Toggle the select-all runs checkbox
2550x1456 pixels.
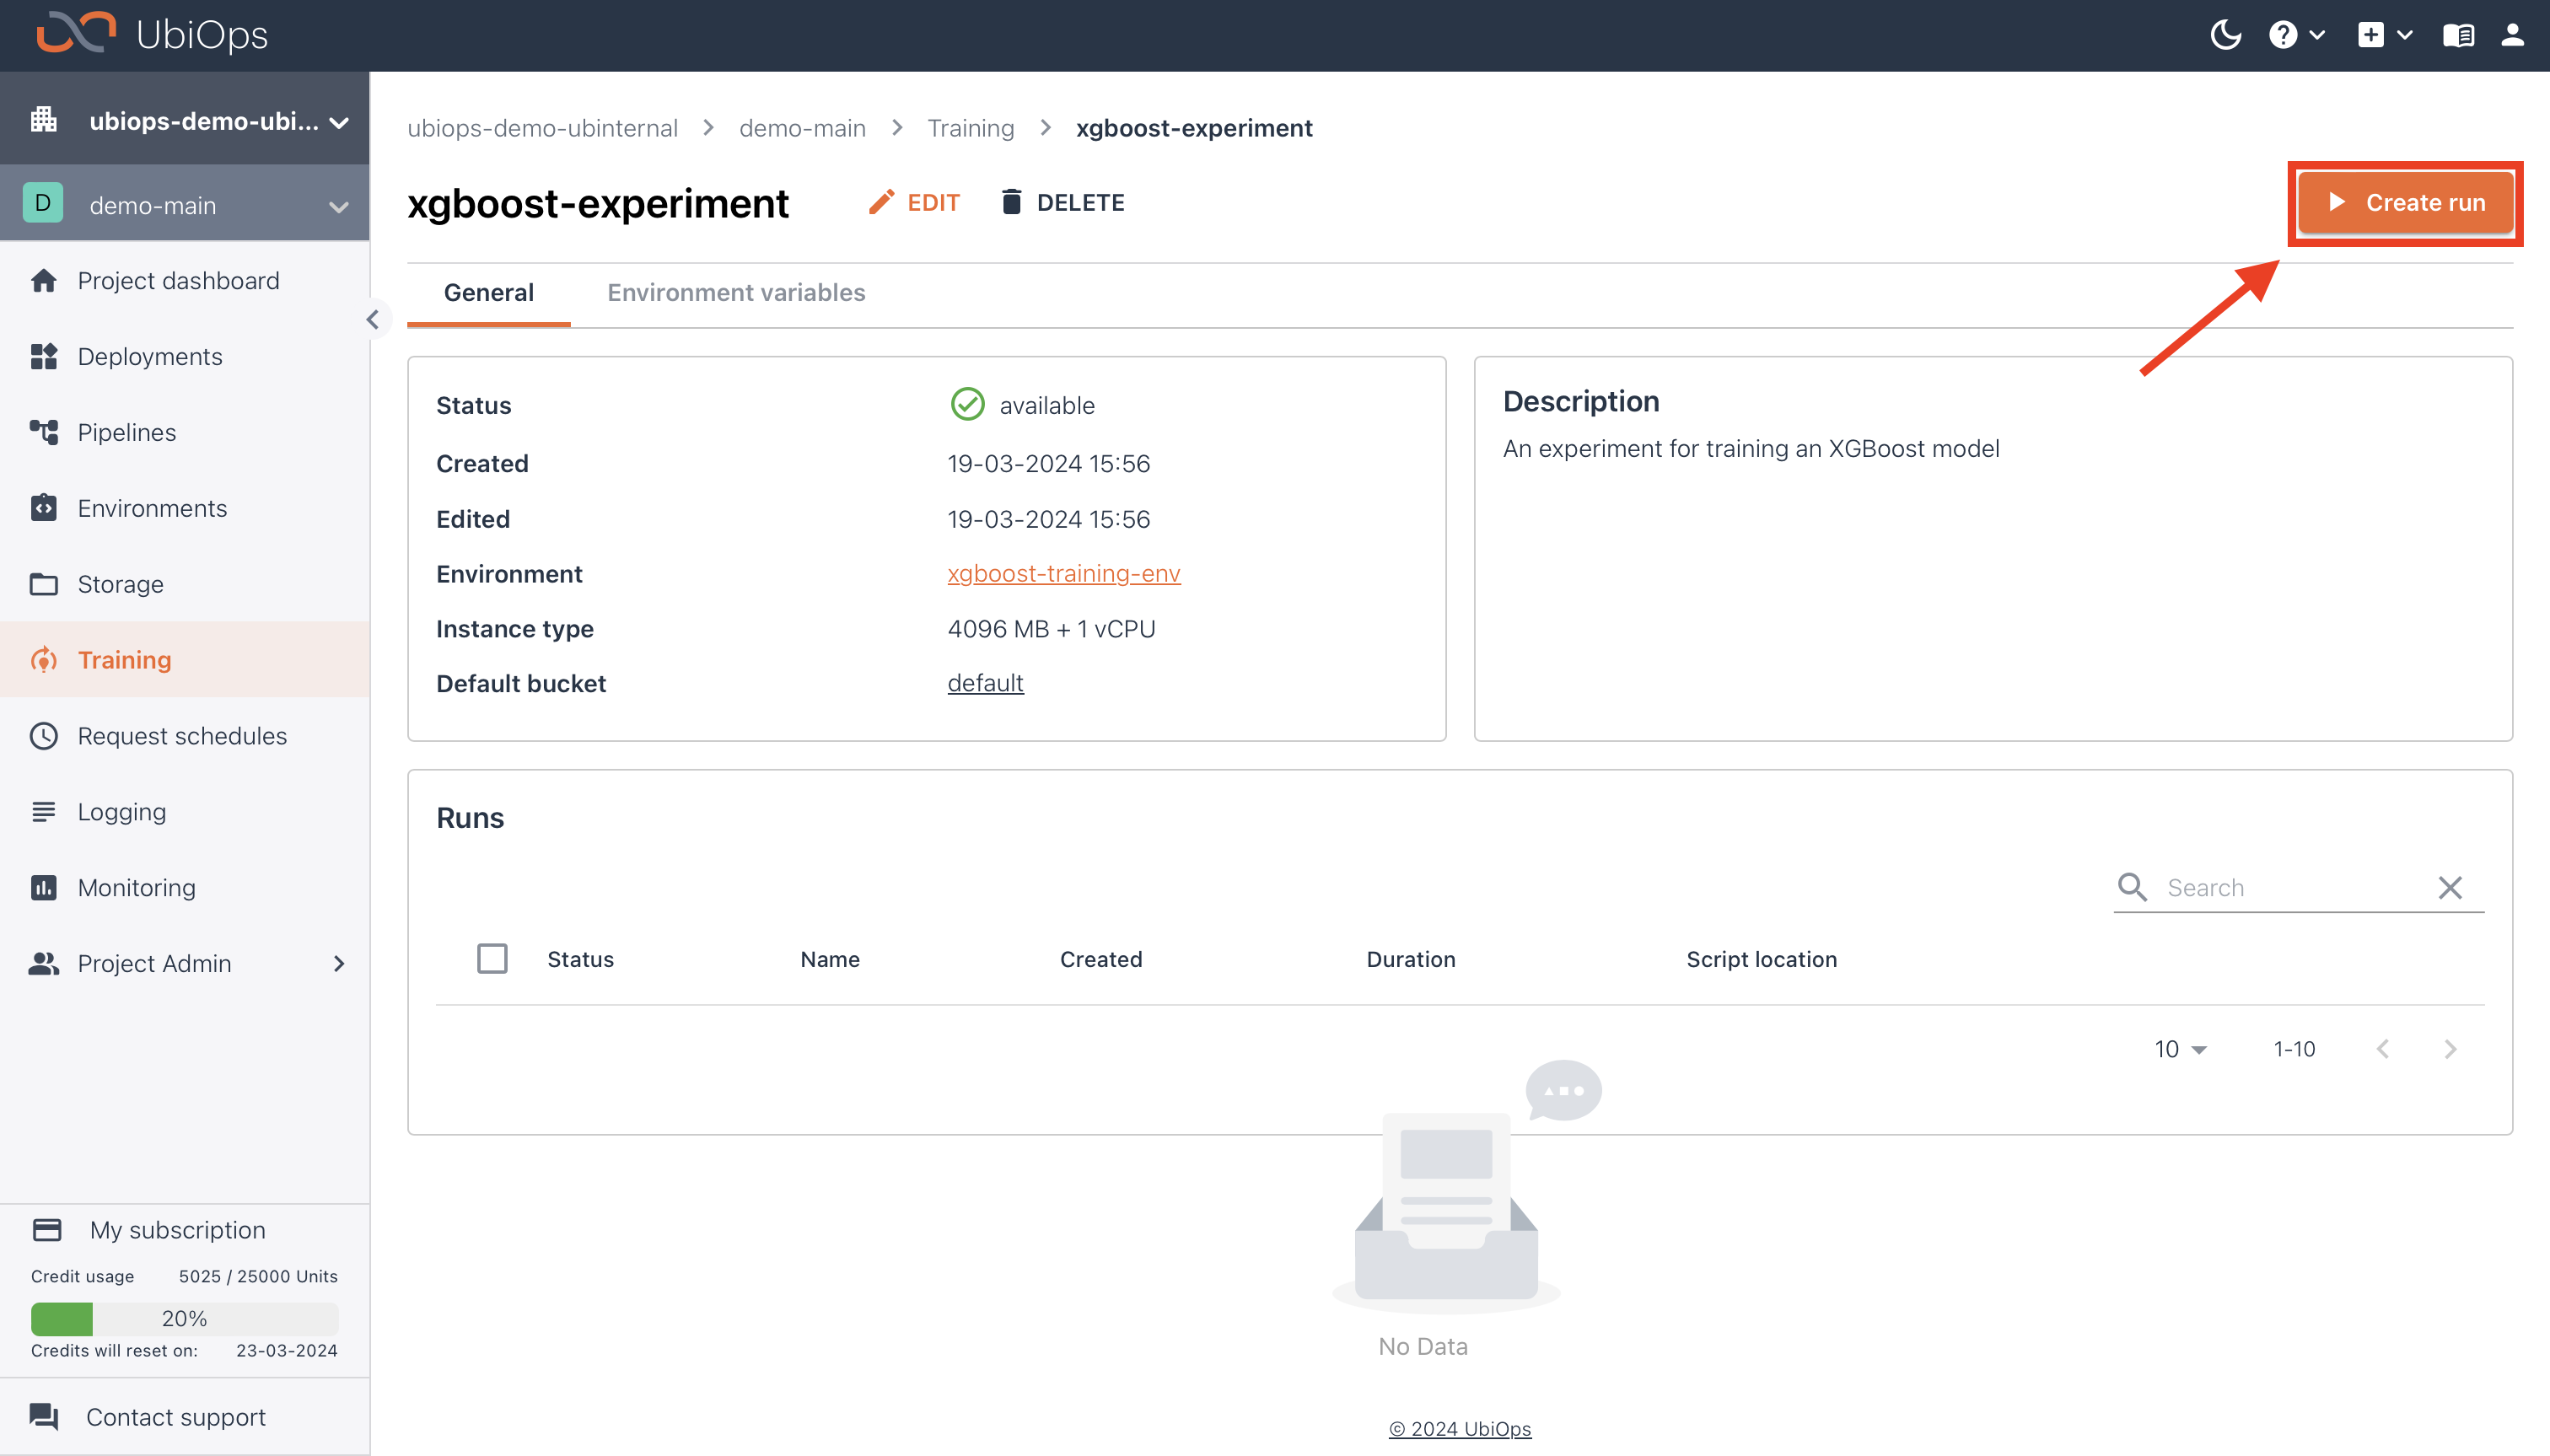pyautogui.click(x=492, y=959)
